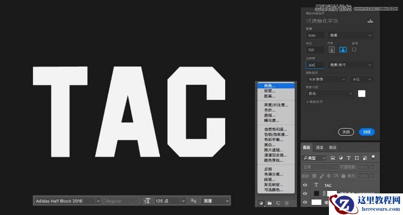Click the 关闭 close button

(x=346, y=132)
